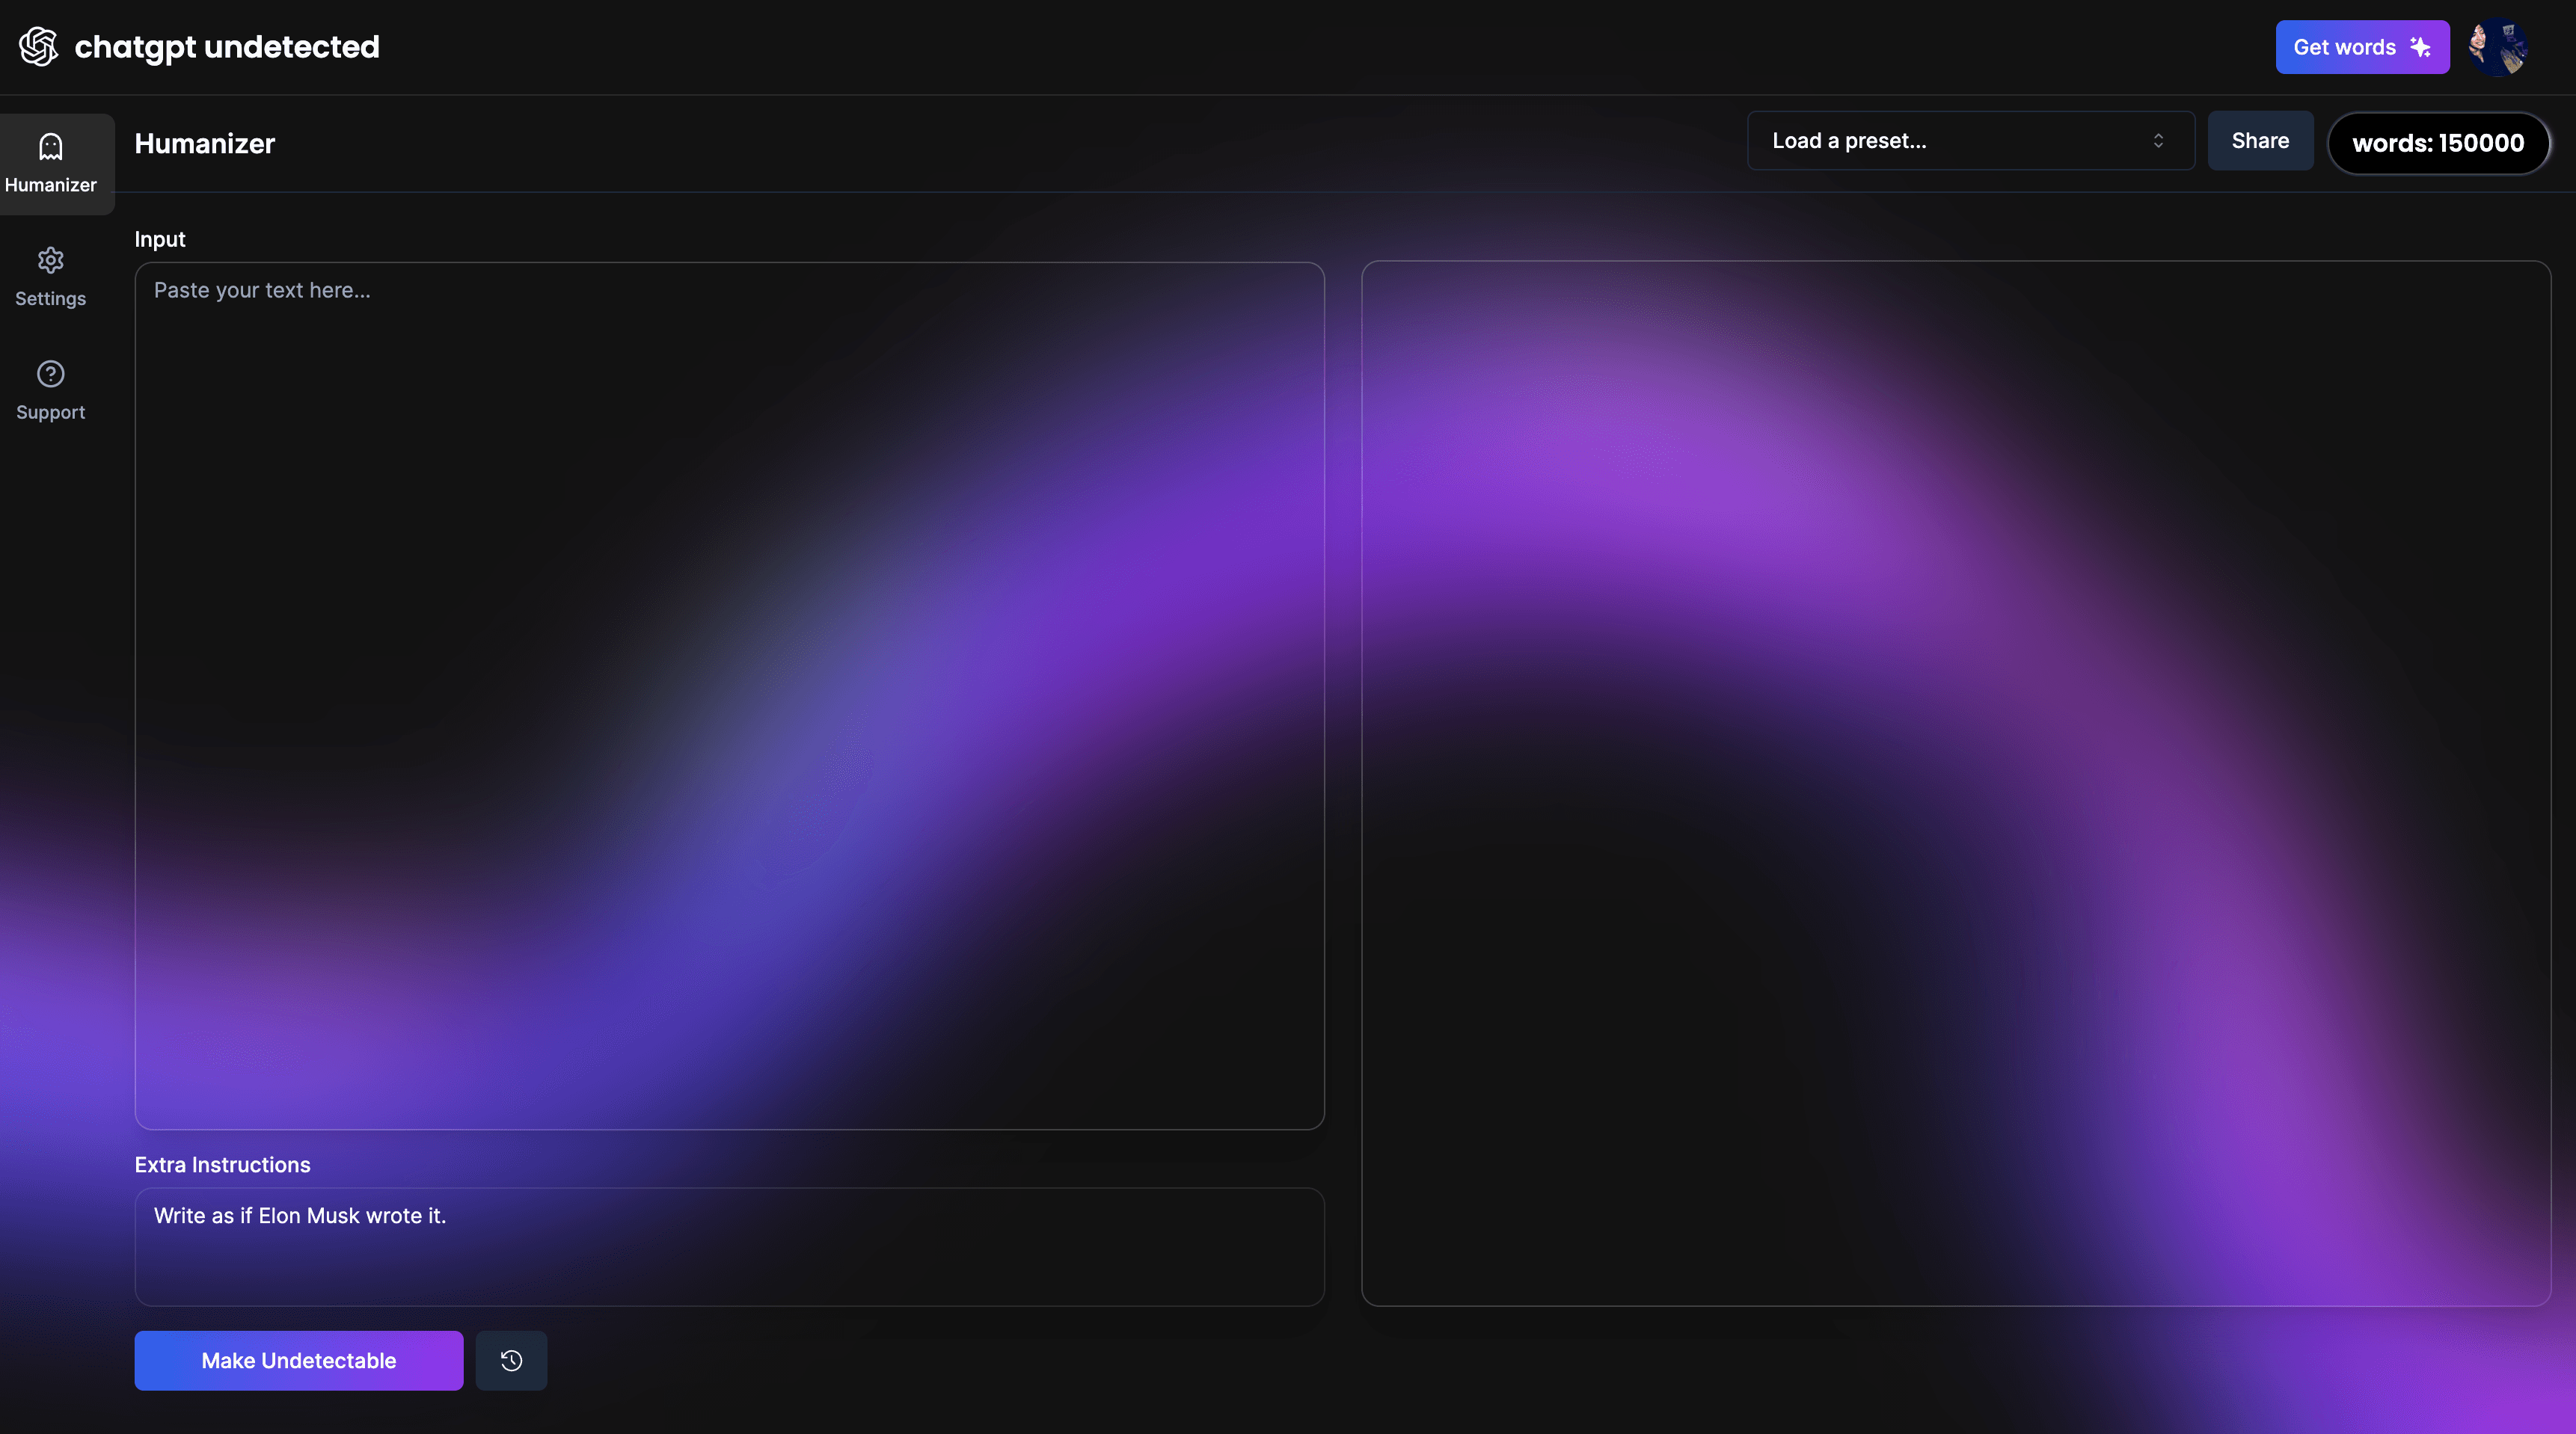Click the ChatGPT swirl logo icon
The height and width of the screenshot is (1434, 2576).
pyautogui.click(x=39, y=46)
